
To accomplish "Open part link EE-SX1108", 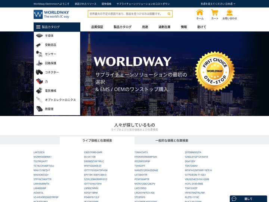I will tap(90, 157).
